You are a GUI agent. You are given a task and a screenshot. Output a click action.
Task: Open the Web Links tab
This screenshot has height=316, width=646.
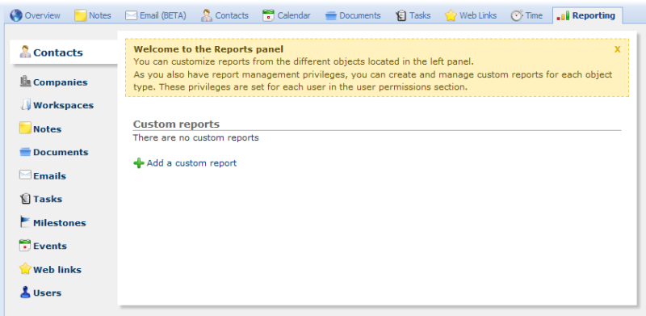coord(471,15)
